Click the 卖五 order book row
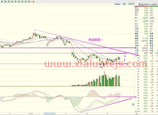 [146, 8]
